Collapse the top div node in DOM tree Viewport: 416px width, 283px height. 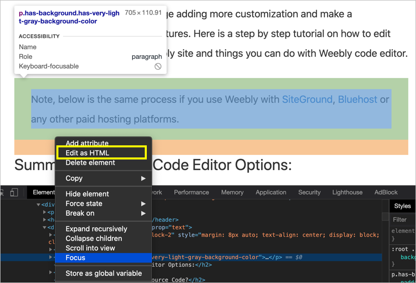[x=39, y=205]
